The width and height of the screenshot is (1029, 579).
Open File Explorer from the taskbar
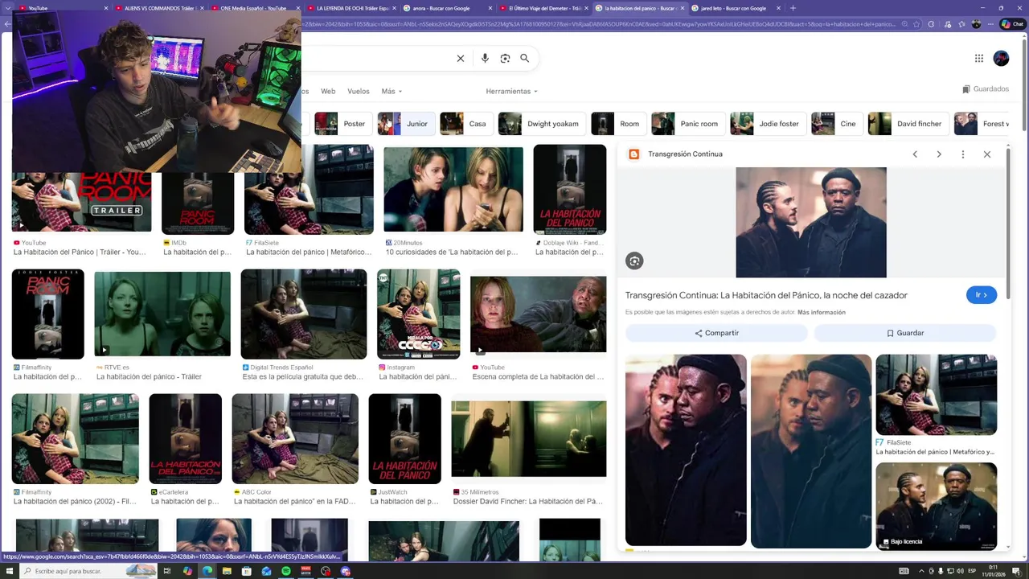pos(227,571)
